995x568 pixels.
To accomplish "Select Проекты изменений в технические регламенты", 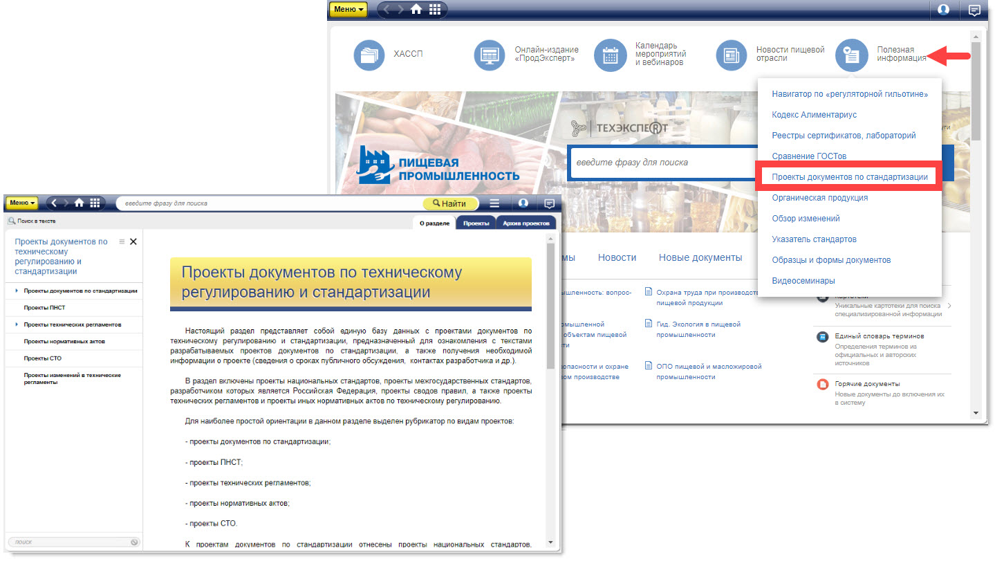I will [73, 378].
